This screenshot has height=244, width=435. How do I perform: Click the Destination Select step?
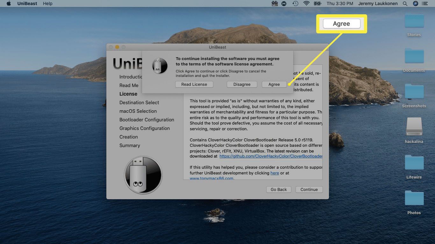[x=139, y=103]
